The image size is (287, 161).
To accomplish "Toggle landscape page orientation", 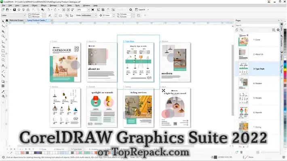I will [x=60, y=16].
